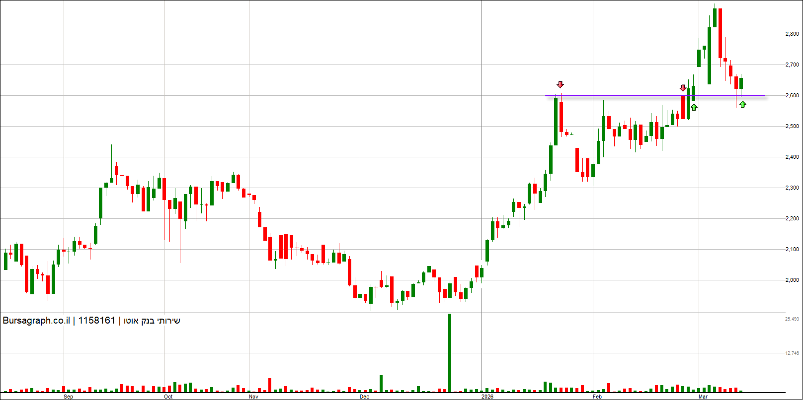Pick the 2,100 price axis label
The image size is (803, 400).
coord(792,249)
